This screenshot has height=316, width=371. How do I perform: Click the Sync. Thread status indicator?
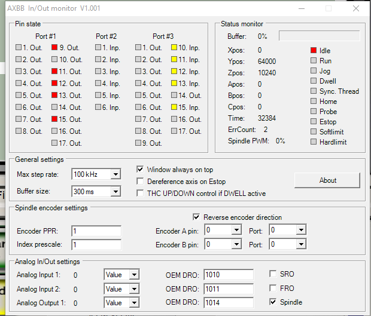pos(314,91)
